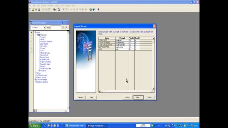
Task: Select Data Blocks in the tree
Action: [x=44, y=44]
